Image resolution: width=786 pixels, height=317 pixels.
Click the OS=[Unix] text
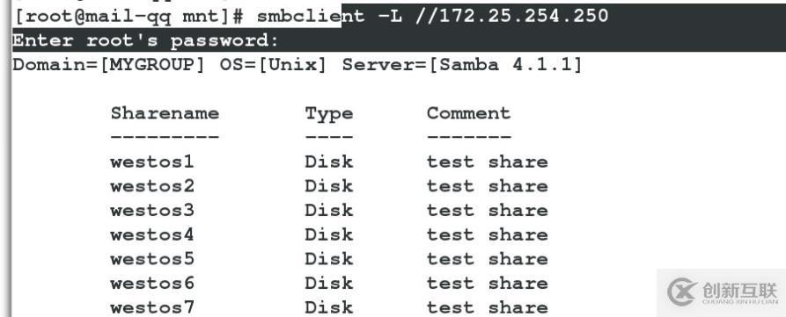tap(273, 65)
